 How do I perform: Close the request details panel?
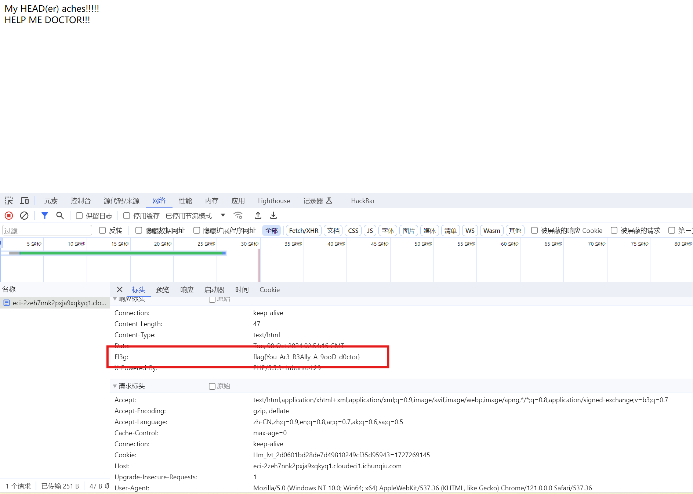click(120, 290)
